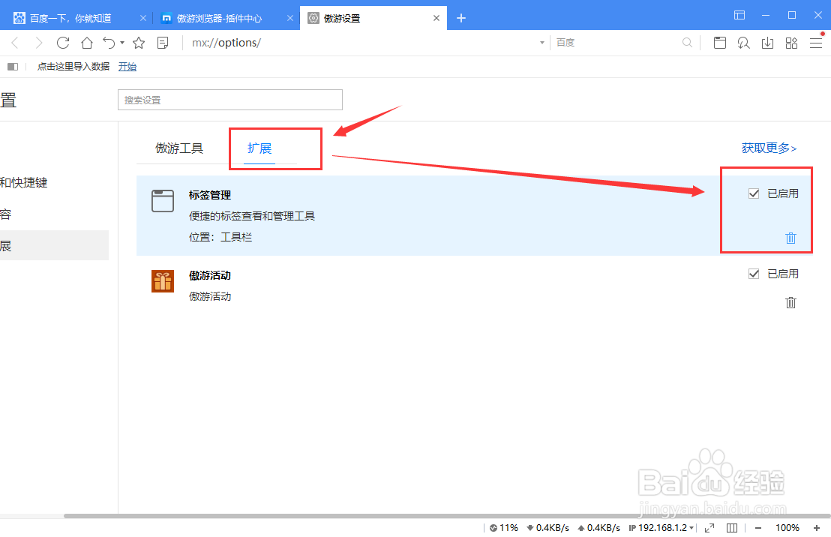Click the mx://options/ address bar

pos(361,43)
